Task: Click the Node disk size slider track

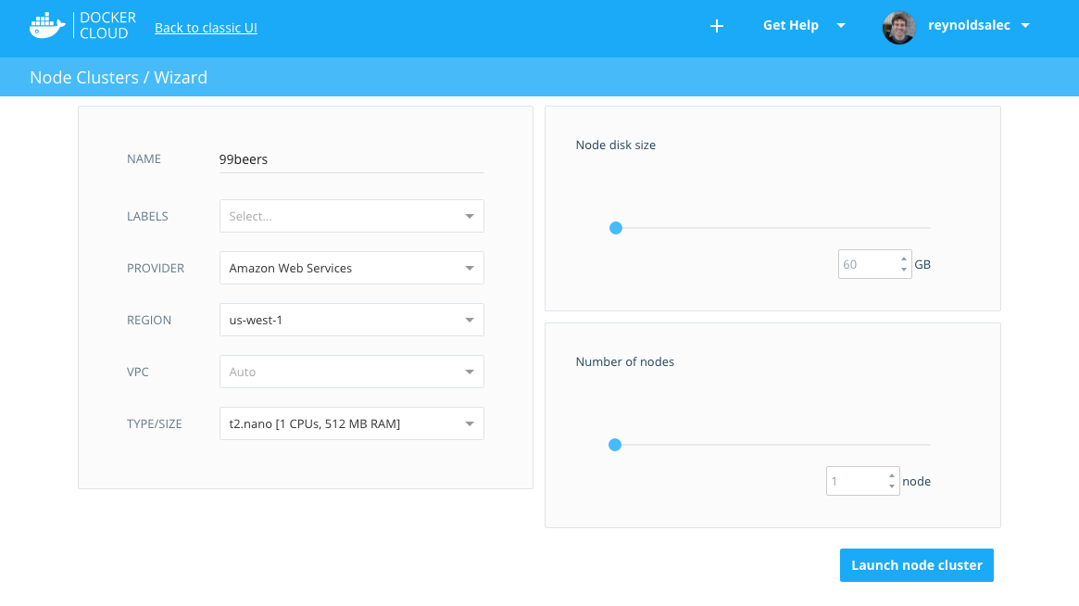Action: [x=772, y=228]
